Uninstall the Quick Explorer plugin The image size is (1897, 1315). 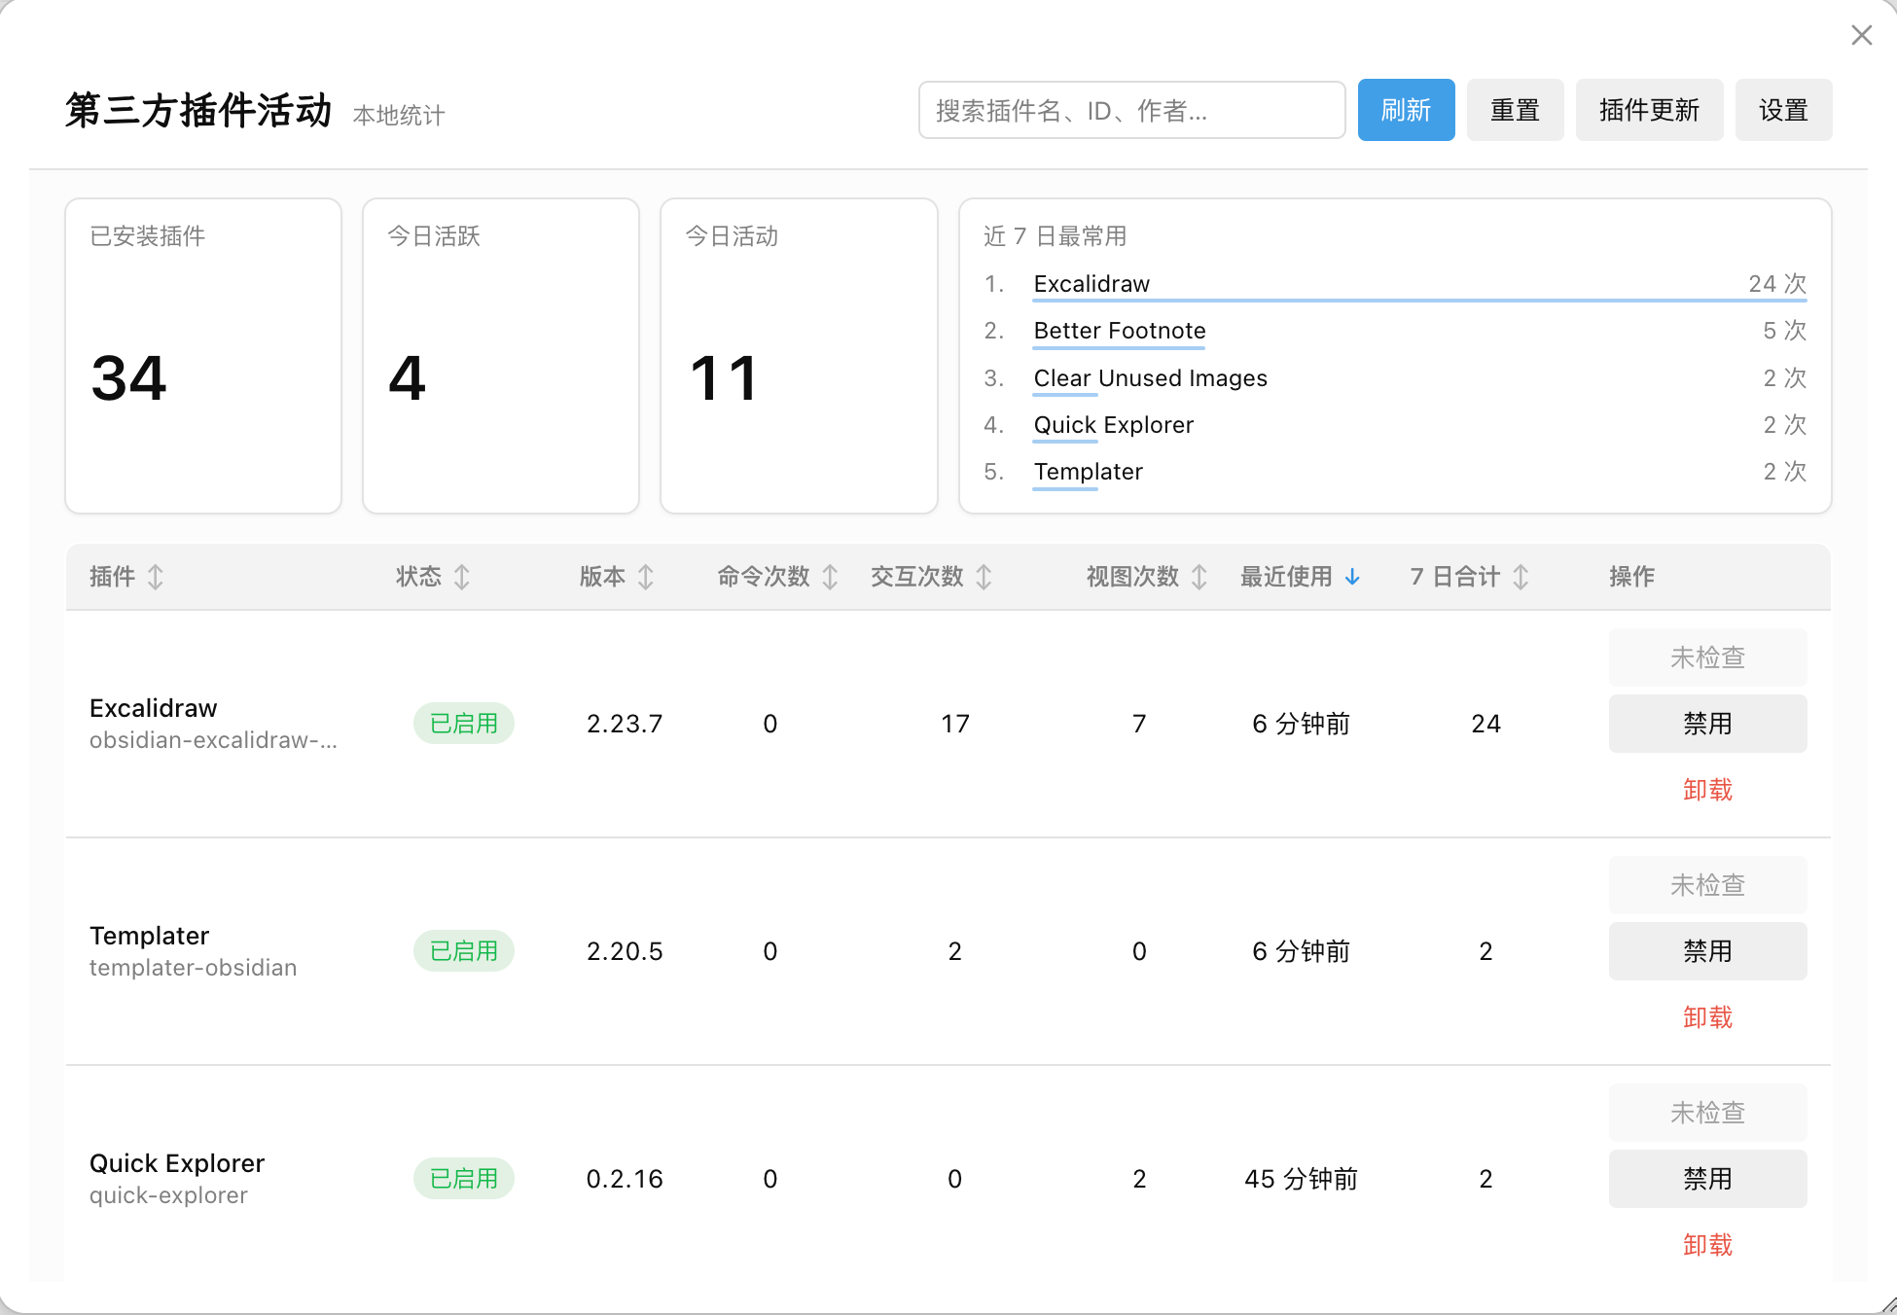coord(1707,1245)
